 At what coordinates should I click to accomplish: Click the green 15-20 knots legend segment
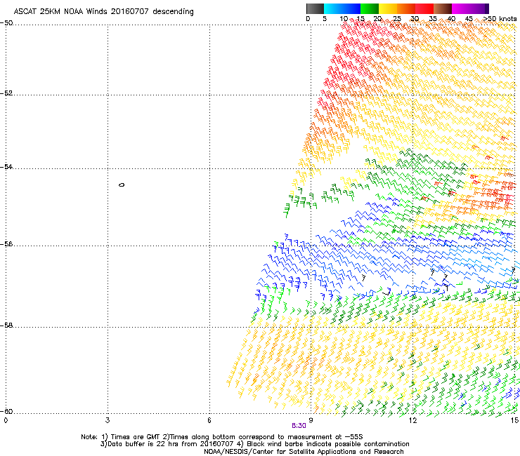point(370,8)
